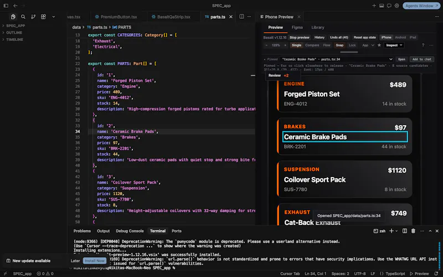
Task: Open the editor more actions ellipsis
Action: point(249,17)
